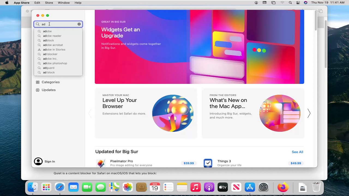Select the 'adobe inc.' suggestion
Viewport: 349px width, 196px height.
tap(58, 59)
